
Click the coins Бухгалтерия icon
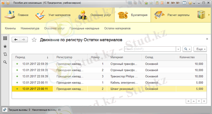coord(123,15)
